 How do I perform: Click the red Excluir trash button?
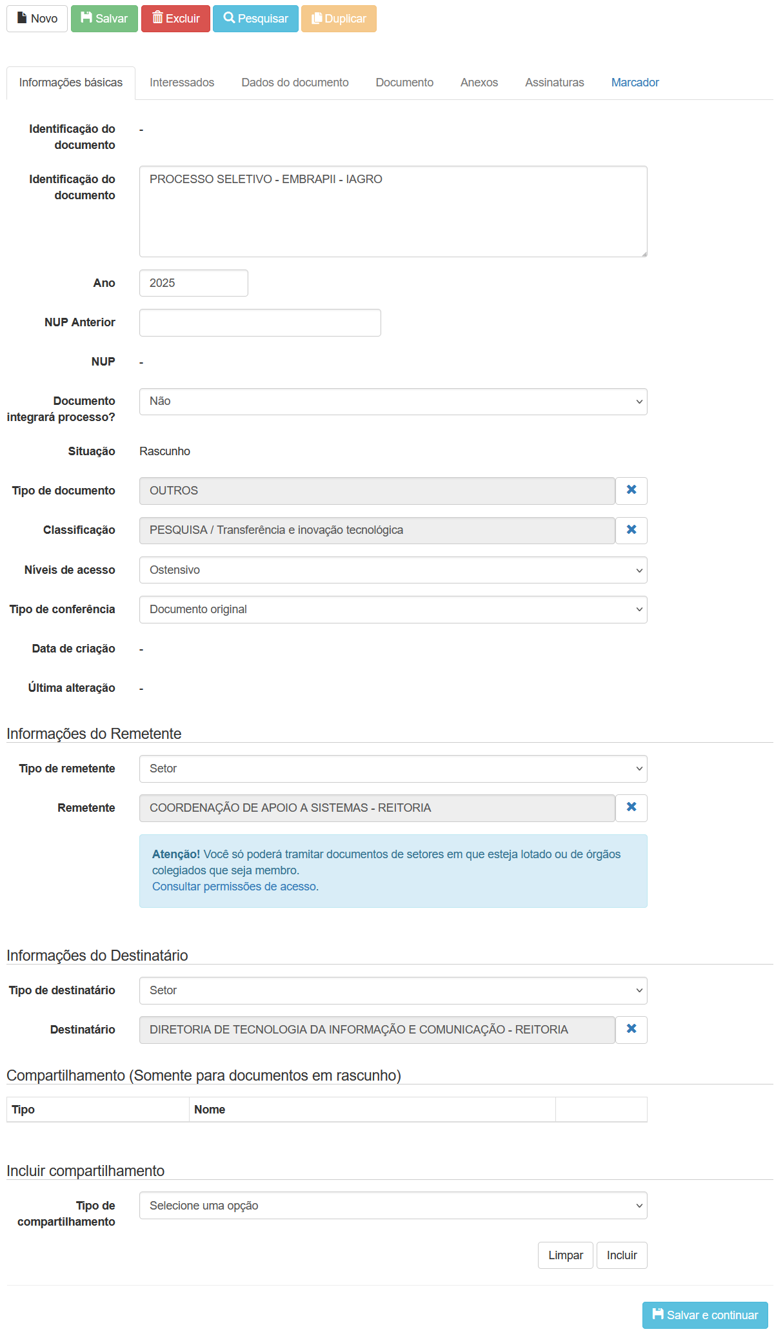click(x=175, y=19)
